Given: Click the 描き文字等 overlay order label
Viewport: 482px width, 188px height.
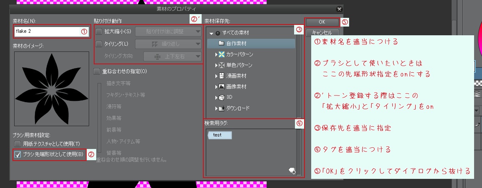Looking at the screenshot, I should 118,83.
